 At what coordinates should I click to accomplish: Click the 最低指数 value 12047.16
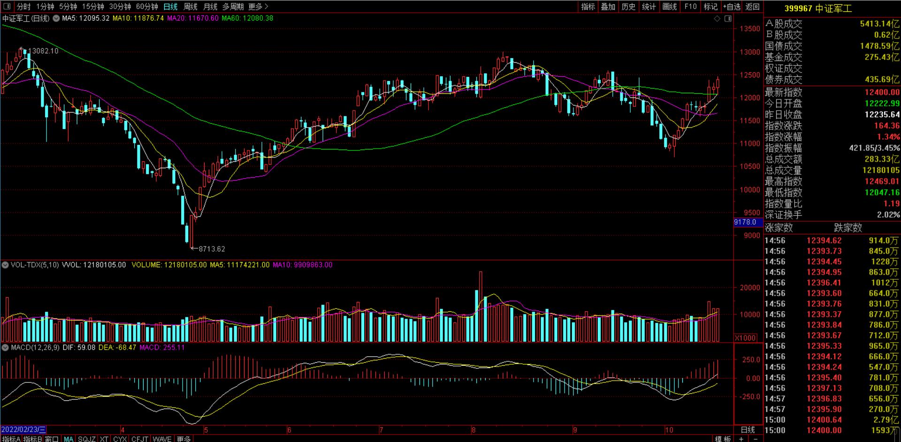882,193
